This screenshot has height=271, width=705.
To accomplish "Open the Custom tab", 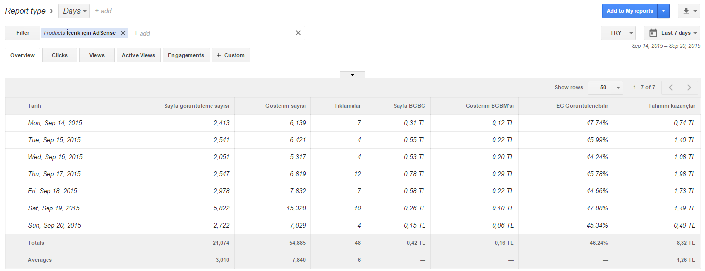I will point(231,55).
